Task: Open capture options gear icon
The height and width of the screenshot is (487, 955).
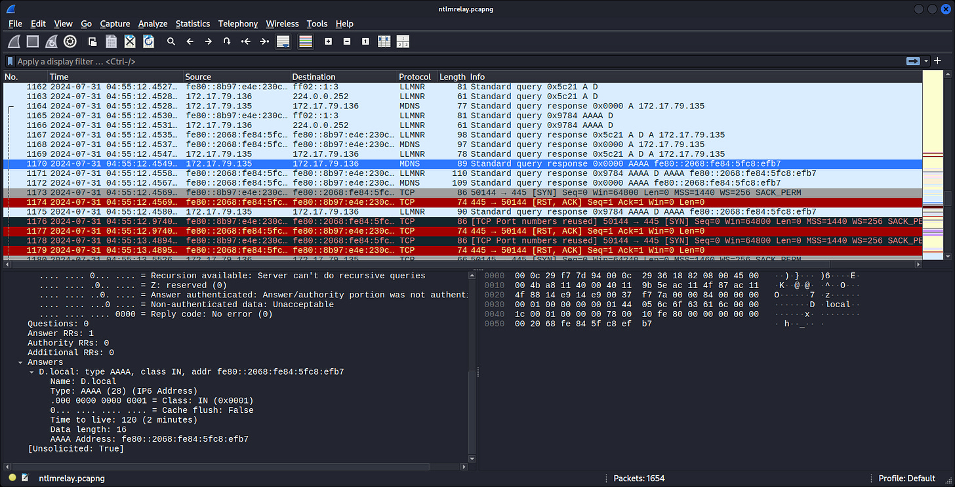Action: tap(70, 41)
